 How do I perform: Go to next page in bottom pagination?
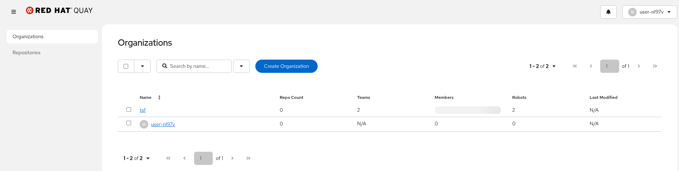click(232, 158)
